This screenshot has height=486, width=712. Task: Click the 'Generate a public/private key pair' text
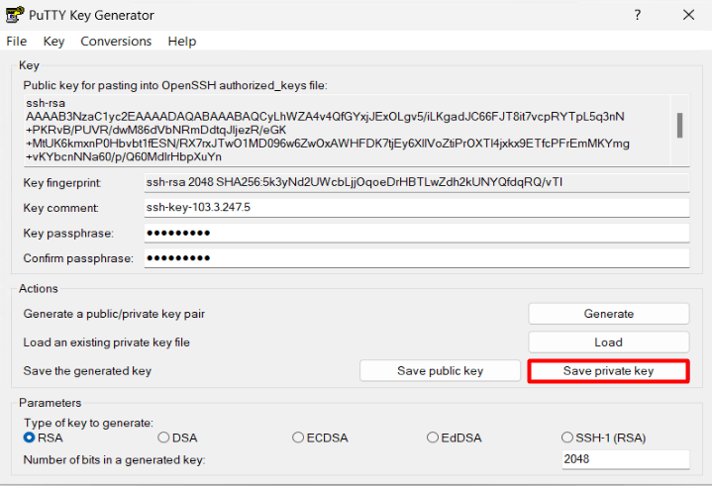coord(114,314)
